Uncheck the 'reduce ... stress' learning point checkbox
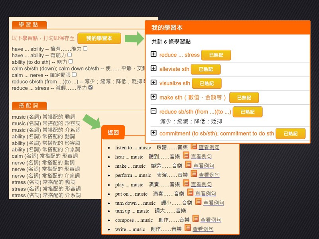 click(x=91, y=88)
